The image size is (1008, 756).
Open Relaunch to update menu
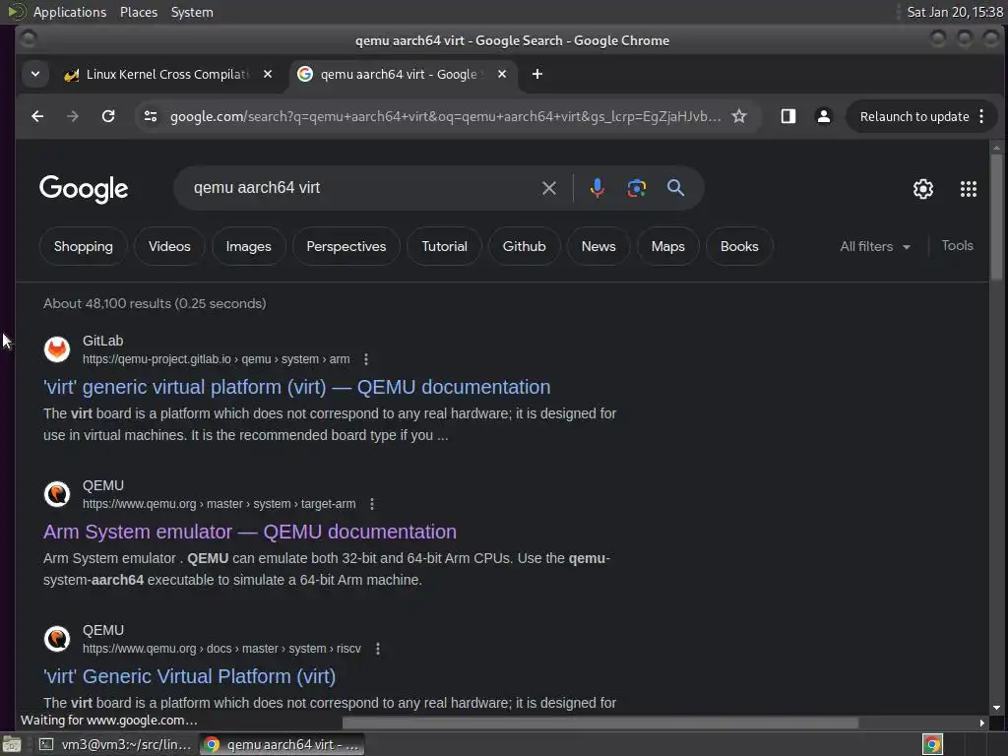click(x=922, y=116)
